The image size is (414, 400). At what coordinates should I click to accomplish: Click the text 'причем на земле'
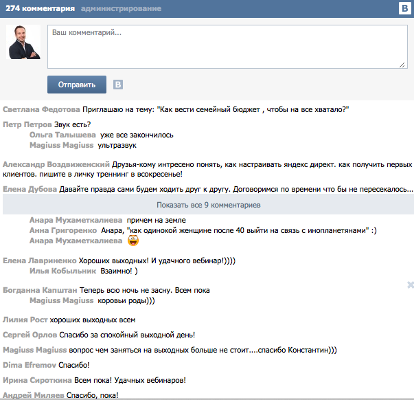click(157, 220)
